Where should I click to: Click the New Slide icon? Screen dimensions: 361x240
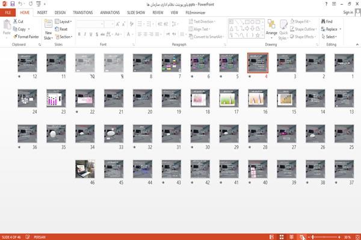[x=48, y=24]
